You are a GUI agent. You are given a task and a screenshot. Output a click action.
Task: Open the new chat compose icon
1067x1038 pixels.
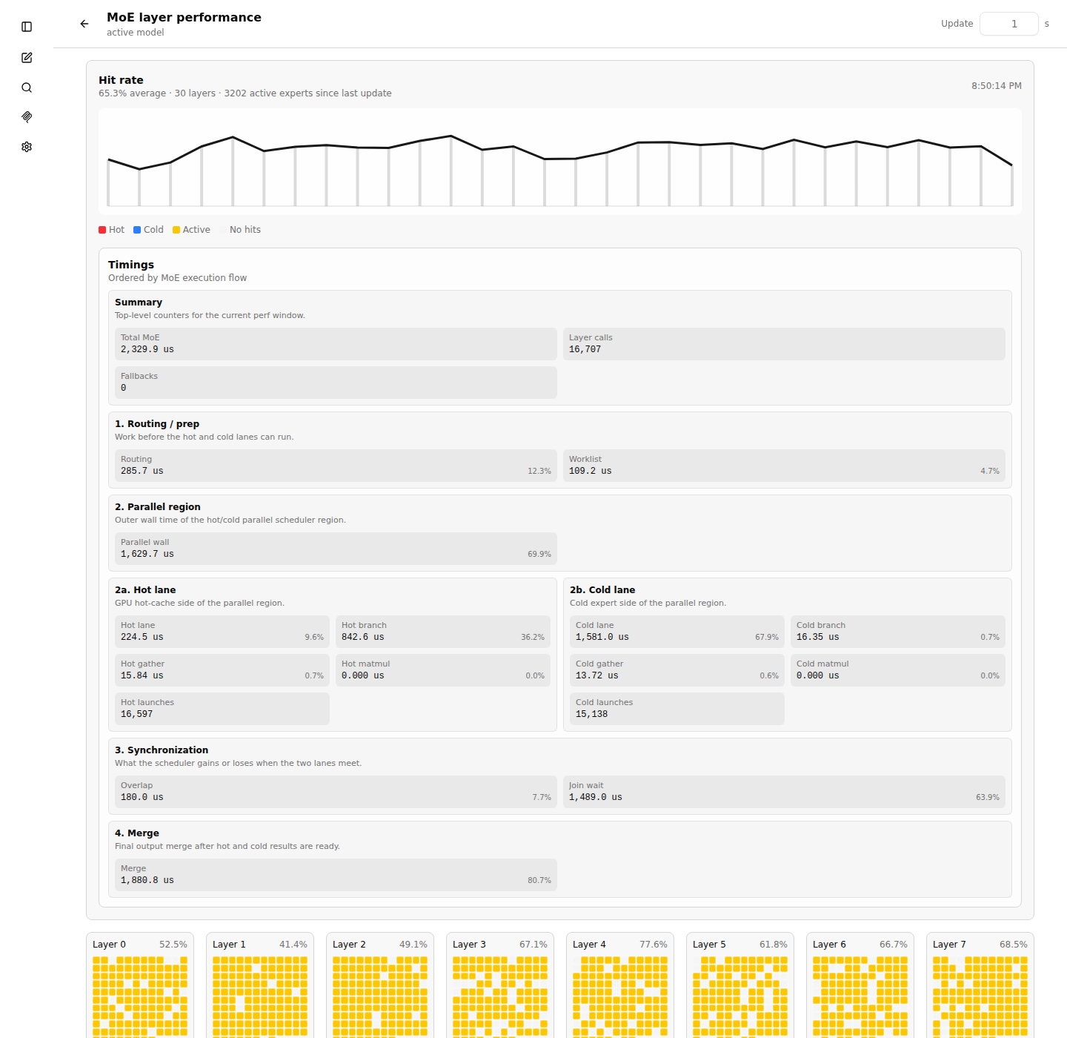click(x=27, y=57)
